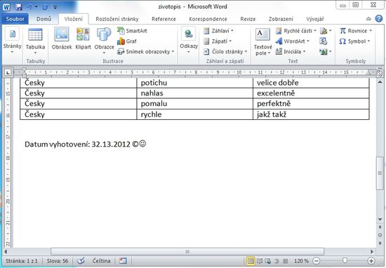Open the Reference ribbon tab
This screenshot has height=268, width=386.
(164, 19)
